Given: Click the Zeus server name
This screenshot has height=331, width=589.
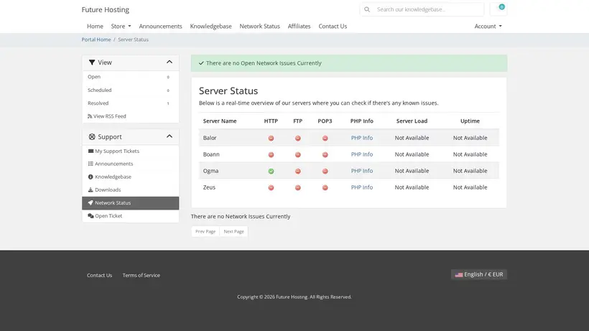Looking at the screenshot, I should [209, 187].
